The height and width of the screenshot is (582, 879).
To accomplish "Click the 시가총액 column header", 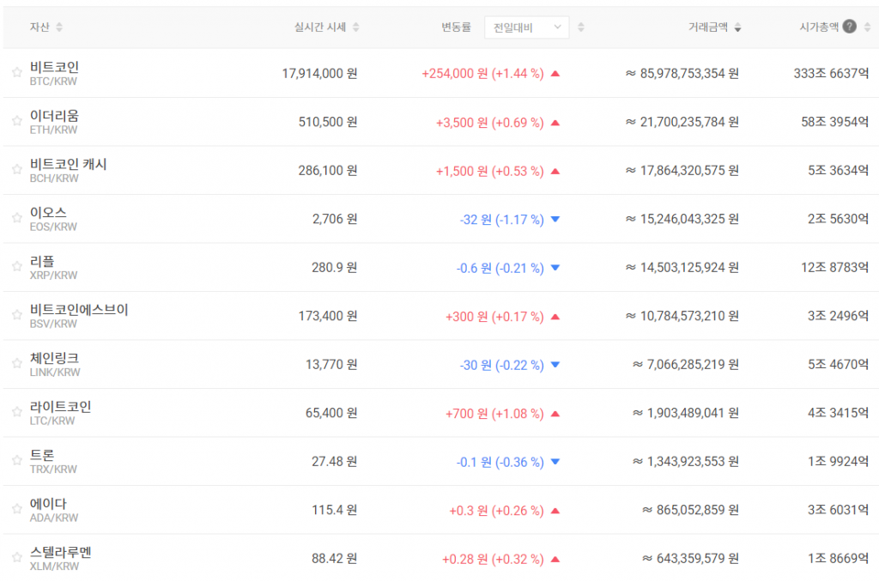I will point(819,27).
